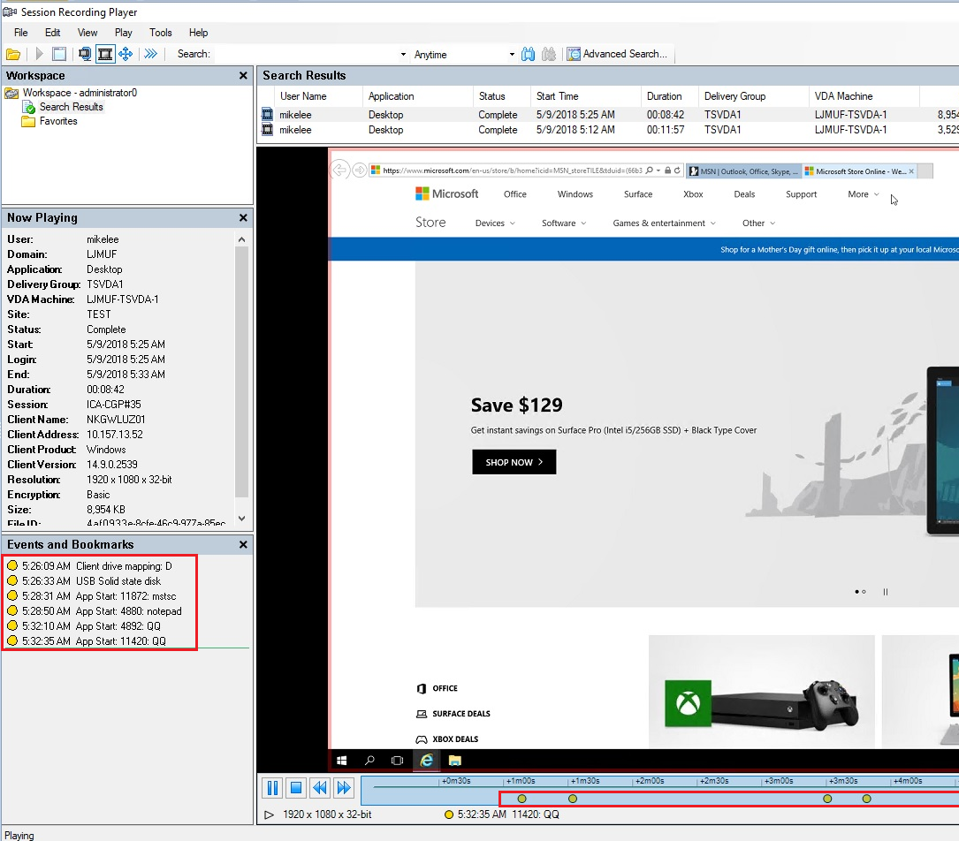
Task: Click the grayed-out binoculars icon
Action: (x=549, y=55)
